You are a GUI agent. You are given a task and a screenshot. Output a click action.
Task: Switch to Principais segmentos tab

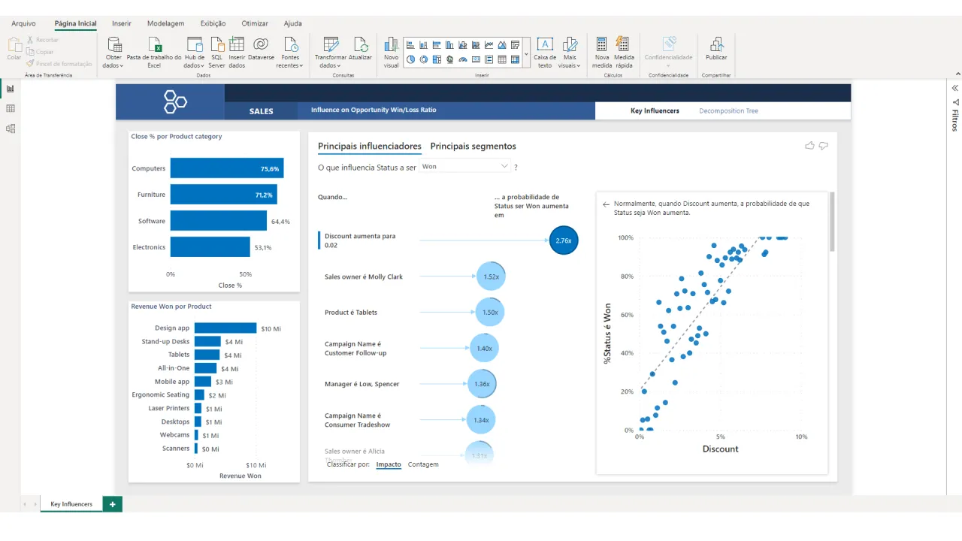473,147
